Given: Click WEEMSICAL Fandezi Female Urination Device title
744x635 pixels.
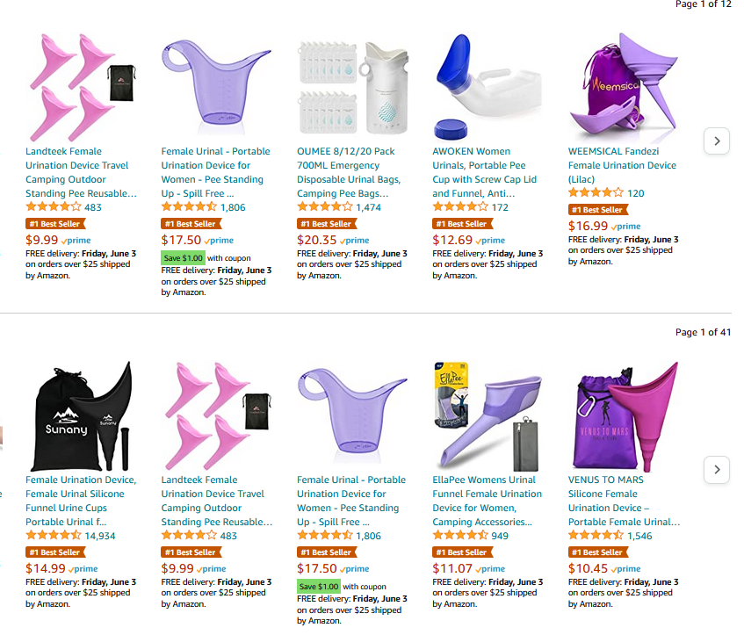Looking at the screenshot, I should coord(622,165).
